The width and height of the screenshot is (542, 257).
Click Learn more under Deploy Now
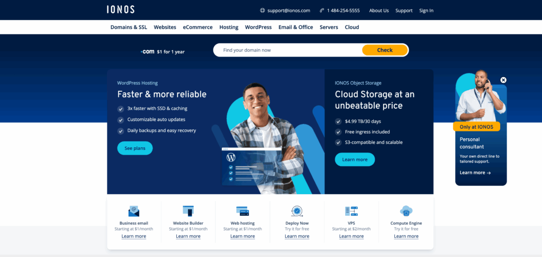coord(297,236)
